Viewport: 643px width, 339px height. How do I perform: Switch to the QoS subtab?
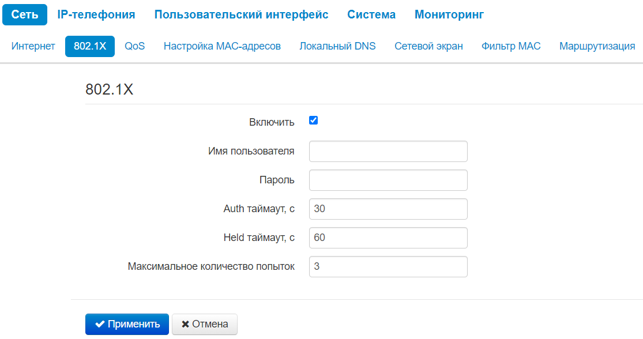coord(135,46)
